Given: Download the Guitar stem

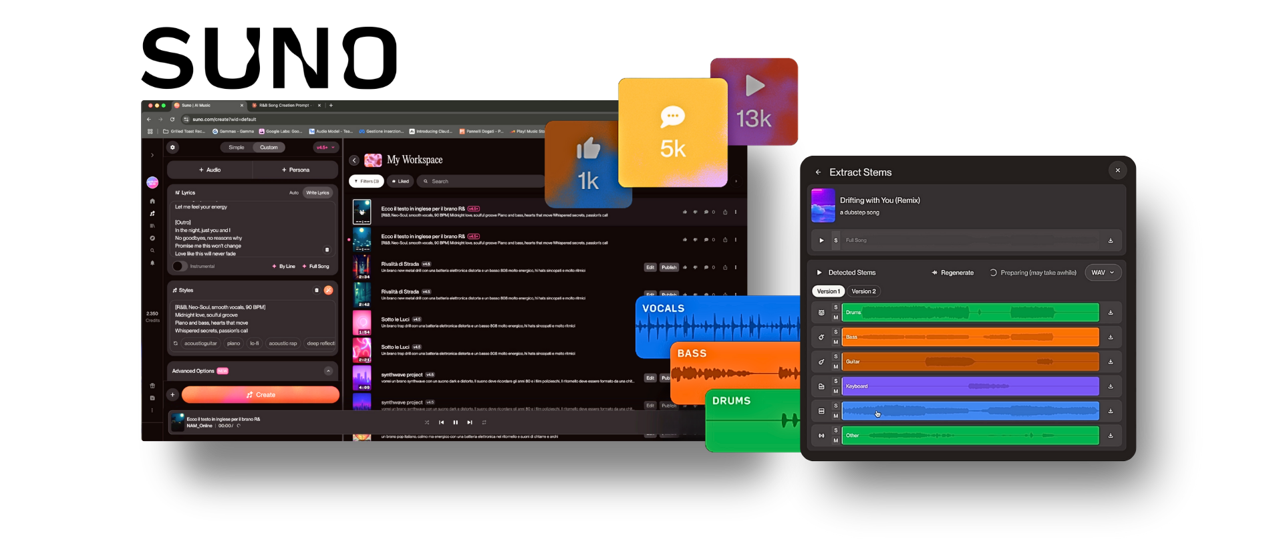Looking at the screenshot, I should [x=1111, y=362].
